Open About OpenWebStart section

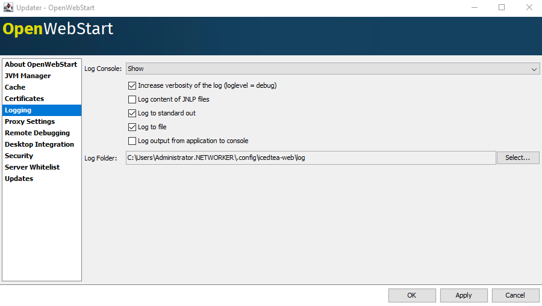pyautogui.click(x=41, y=64)
